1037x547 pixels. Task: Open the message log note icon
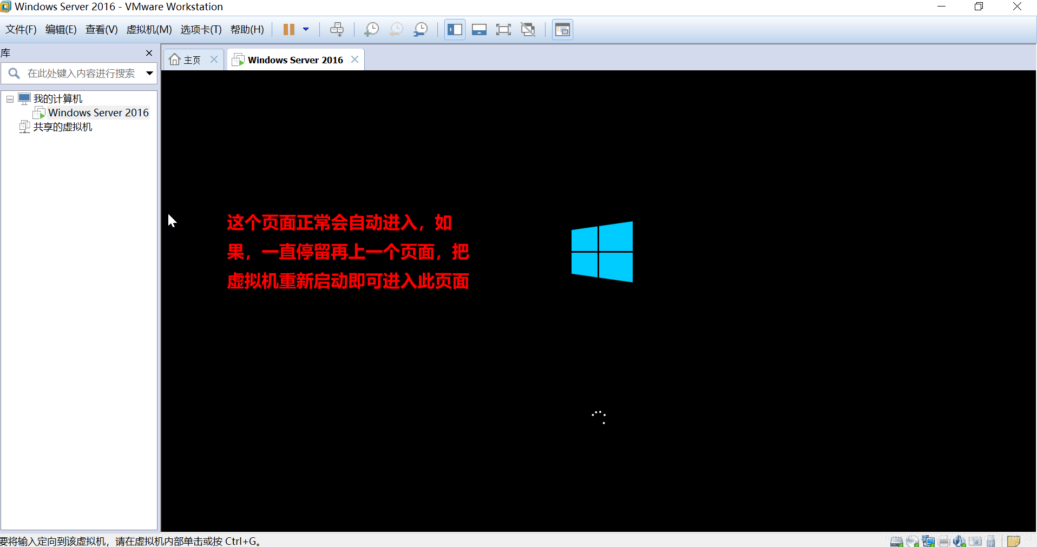click(x=1014, y=541)
